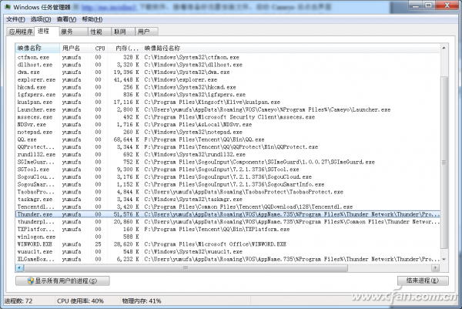Click the vertical scrollbar up arrow

[x=444, y=48]
